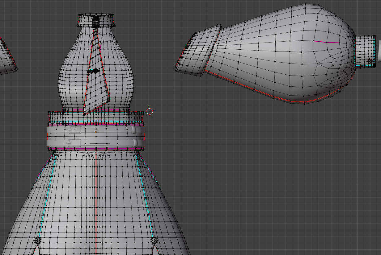Click the magenta edge on the sleeve
Viewport: 381px width, 255px height.
pos(327,42)
